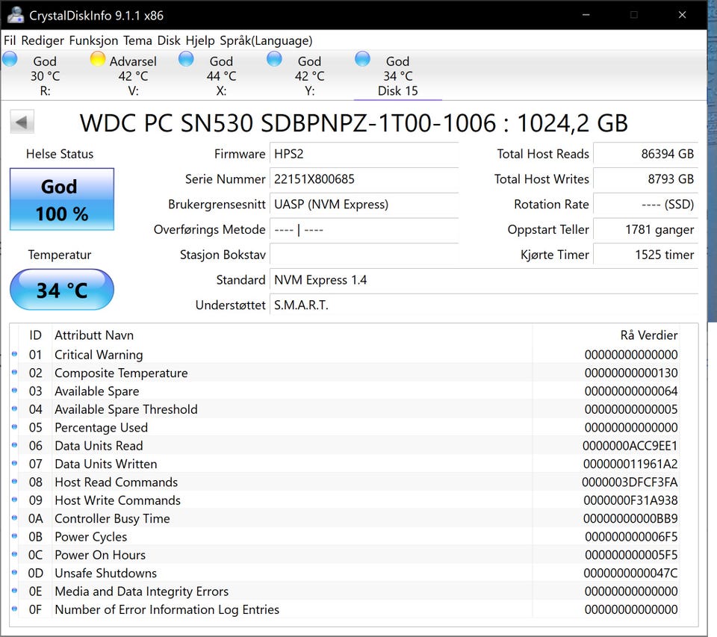717x637 pixels.
Task: Click the CrystalDiskInfo title bar app icon
Action: click(16, 14)
